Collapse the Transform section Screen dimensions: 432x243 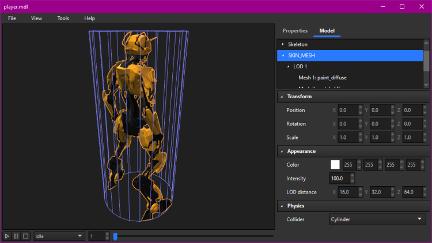click(282, 97)
